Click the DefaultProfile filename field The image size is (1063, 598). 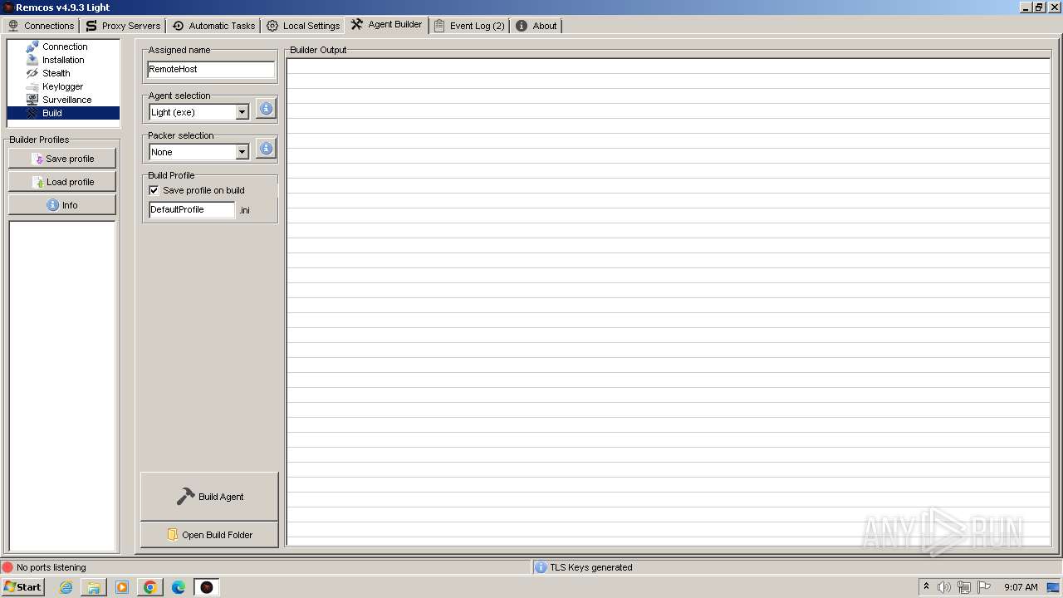click(x=192, y=209)
